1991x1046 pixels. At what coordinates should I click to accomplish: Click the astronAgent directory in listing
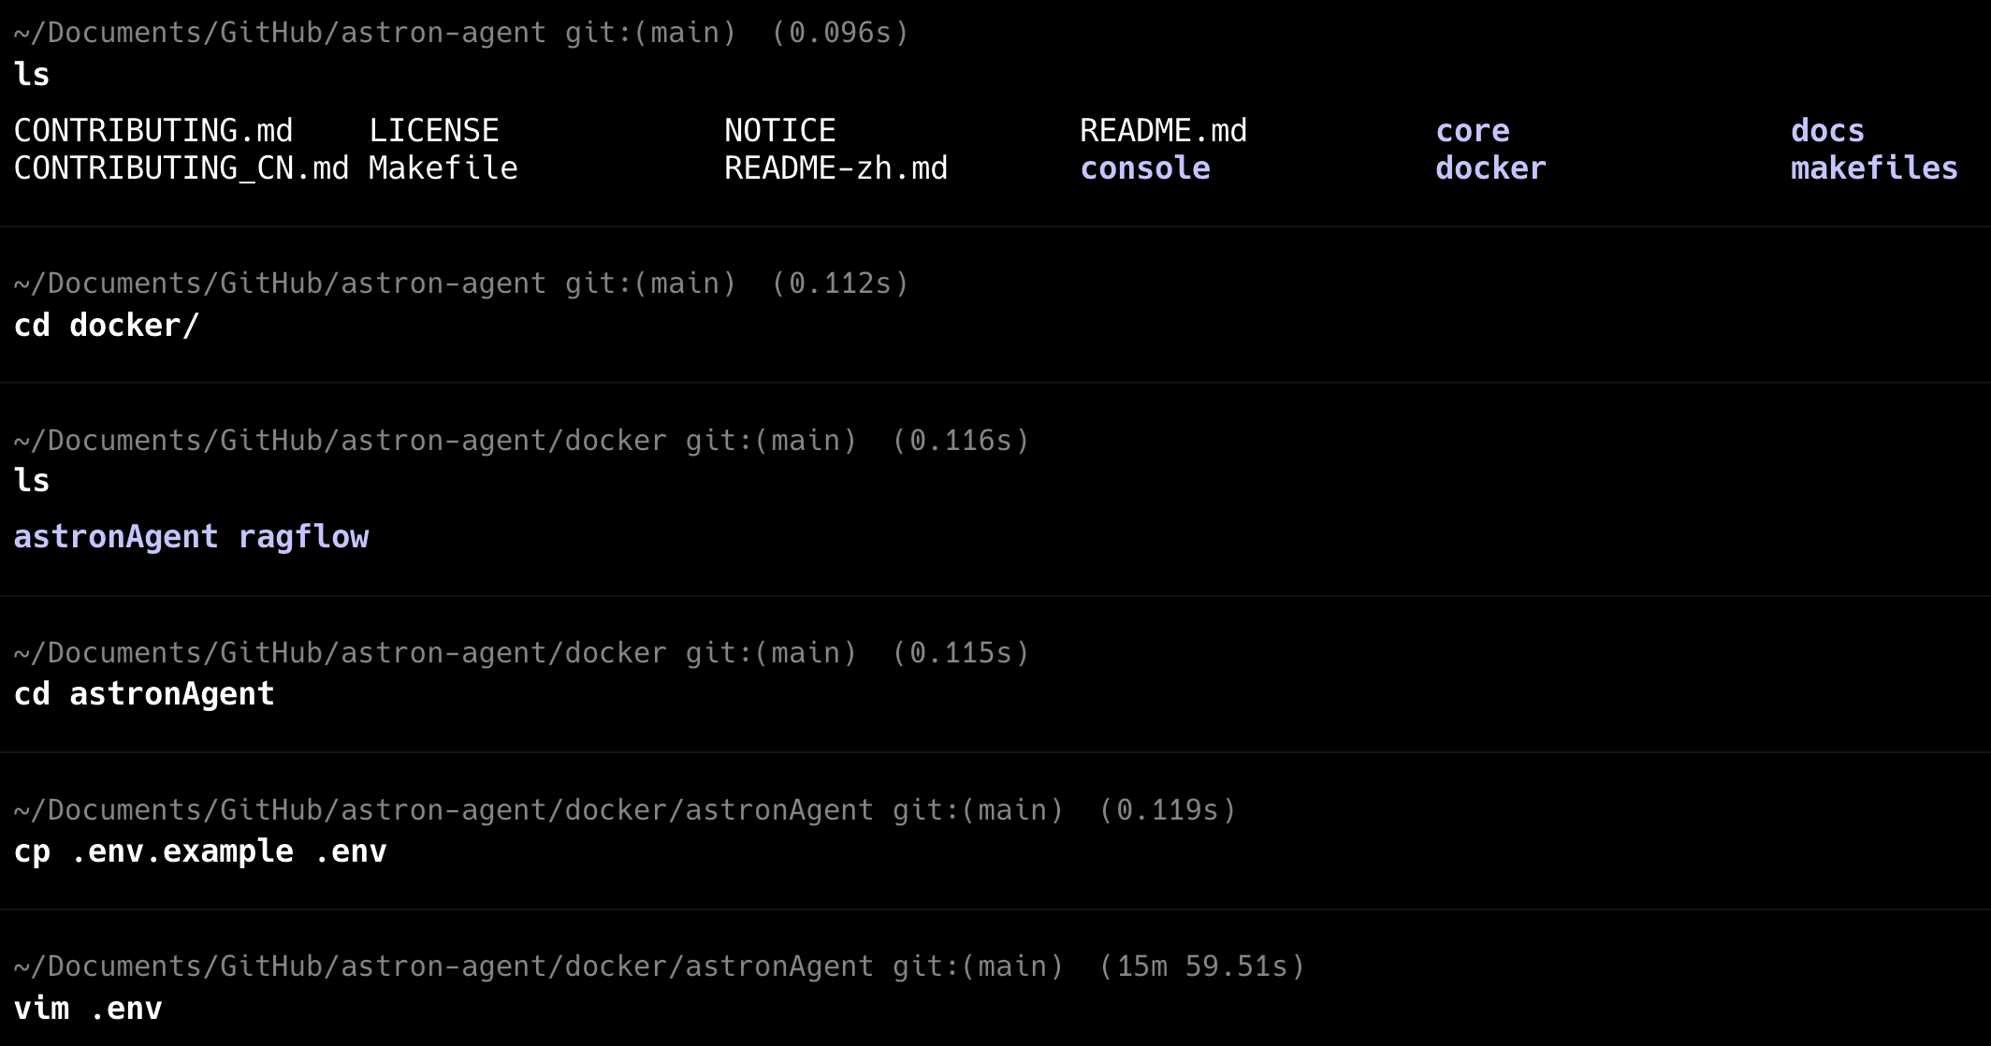116,537
